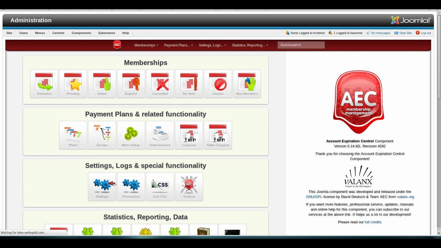Screen dimensions: 441x248
Task: Open Active memberships thumbs-up icon
Action: point(102,84)
